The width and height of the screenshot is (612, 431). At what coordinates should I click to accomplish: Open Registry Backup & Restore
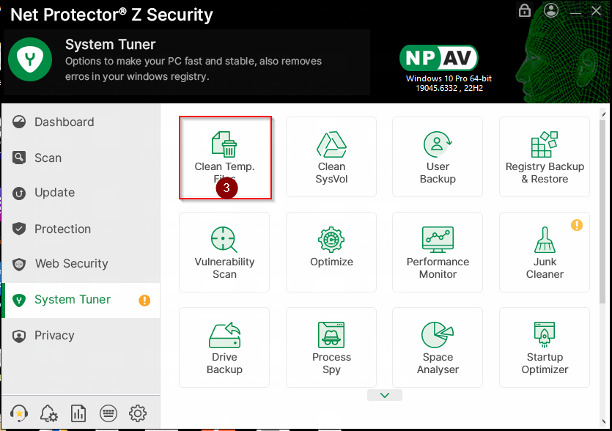545,156
